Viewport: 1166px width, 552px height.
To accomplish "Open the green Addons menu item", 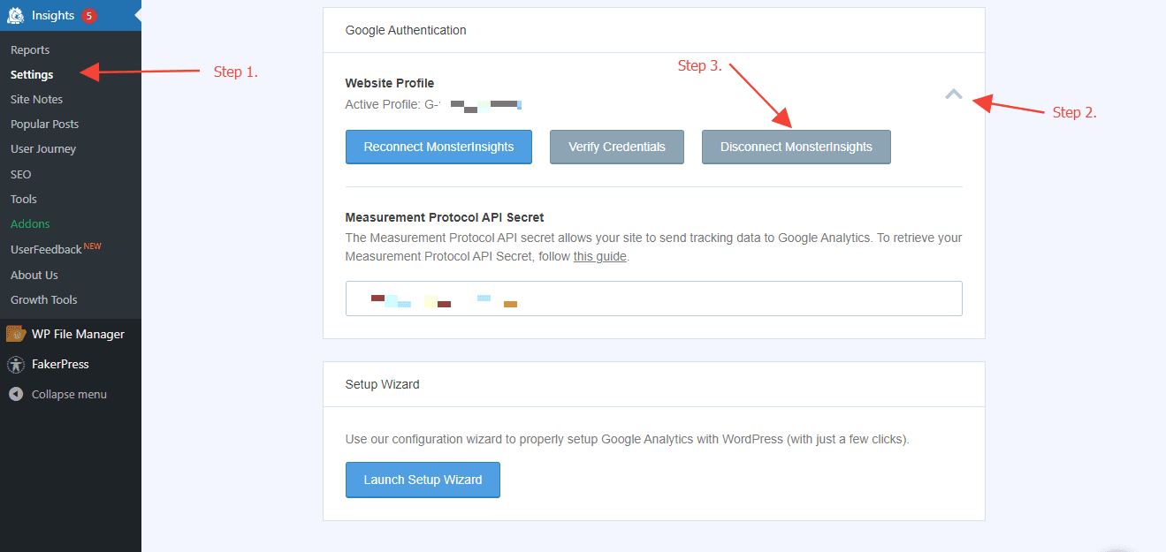I will tap(30, 223).
